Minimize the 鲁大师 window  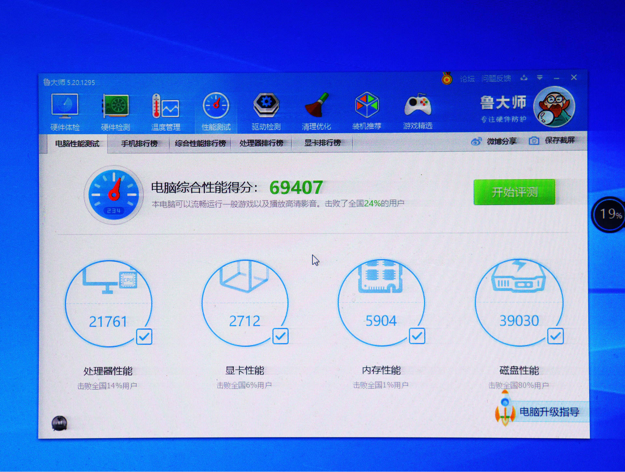coord(557,78)
